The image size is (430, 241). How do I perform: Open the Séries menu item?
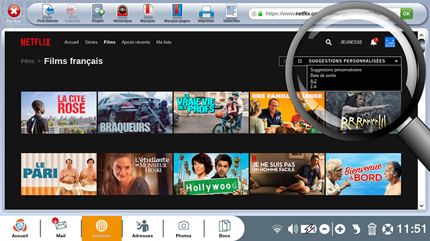coord(91,42)
